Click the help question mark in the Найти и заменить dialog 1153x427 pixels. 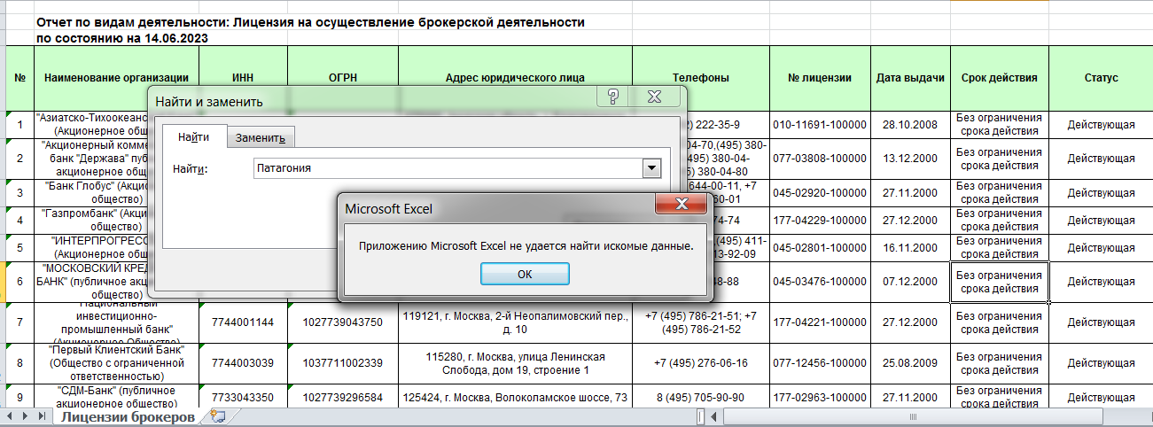point(612,97)
